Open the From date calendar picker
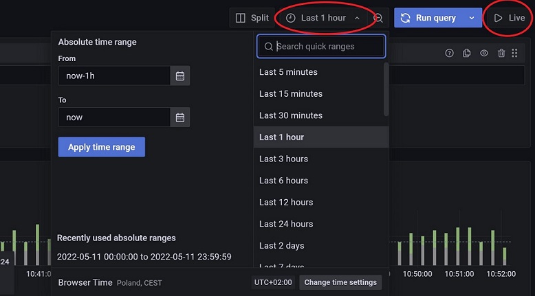This screenshot has width=535, height=296. [x=180, y=76]
